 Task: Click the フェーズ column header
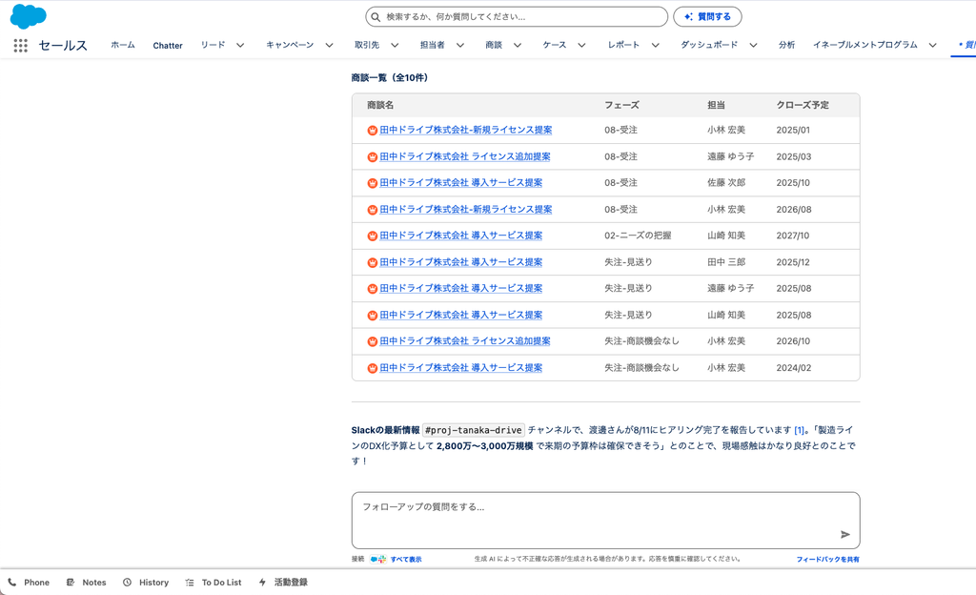click(x=621, y=105)
